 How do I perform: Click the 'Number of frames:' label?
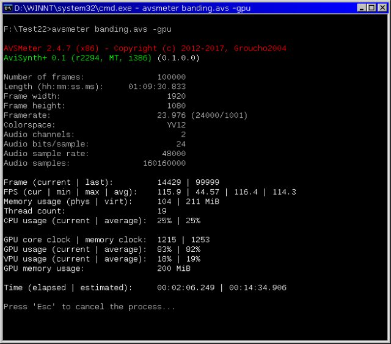point(44,77)
